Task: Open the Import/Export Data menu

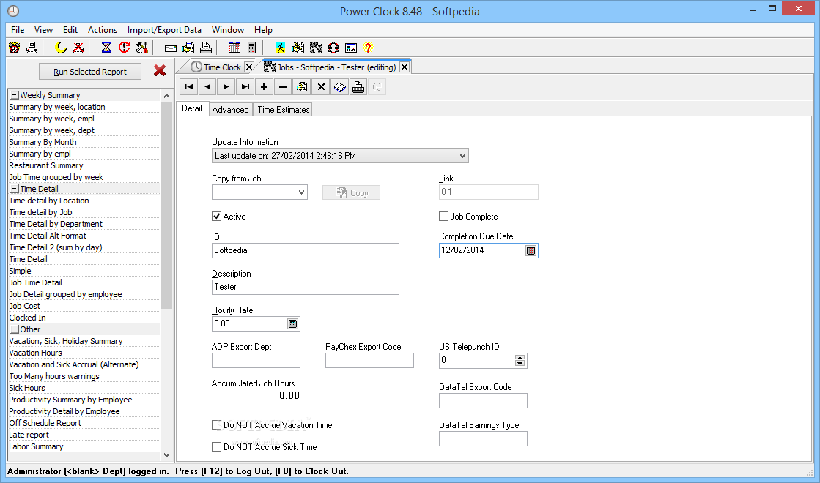Action: point(164,30)
